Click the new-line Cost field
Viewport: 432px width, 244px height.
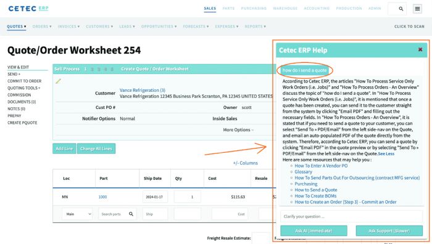point(230,214)
